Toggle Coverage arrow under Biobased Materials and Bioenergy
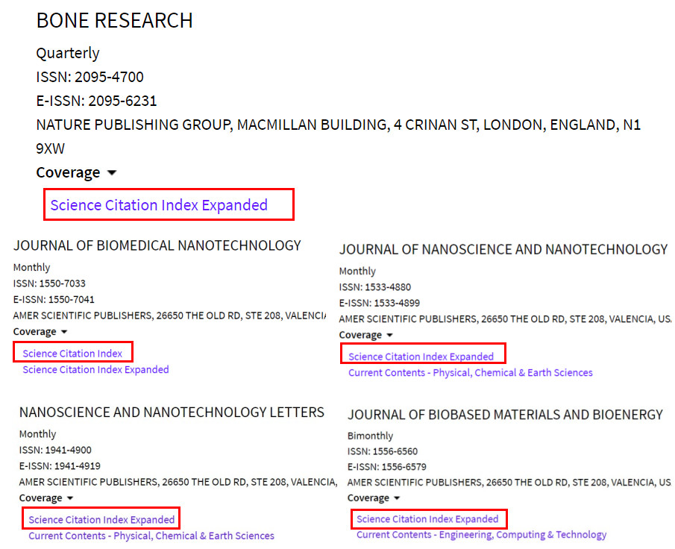Image resolution: width=675 pixels, height=549 pixels. coord(397,498)
